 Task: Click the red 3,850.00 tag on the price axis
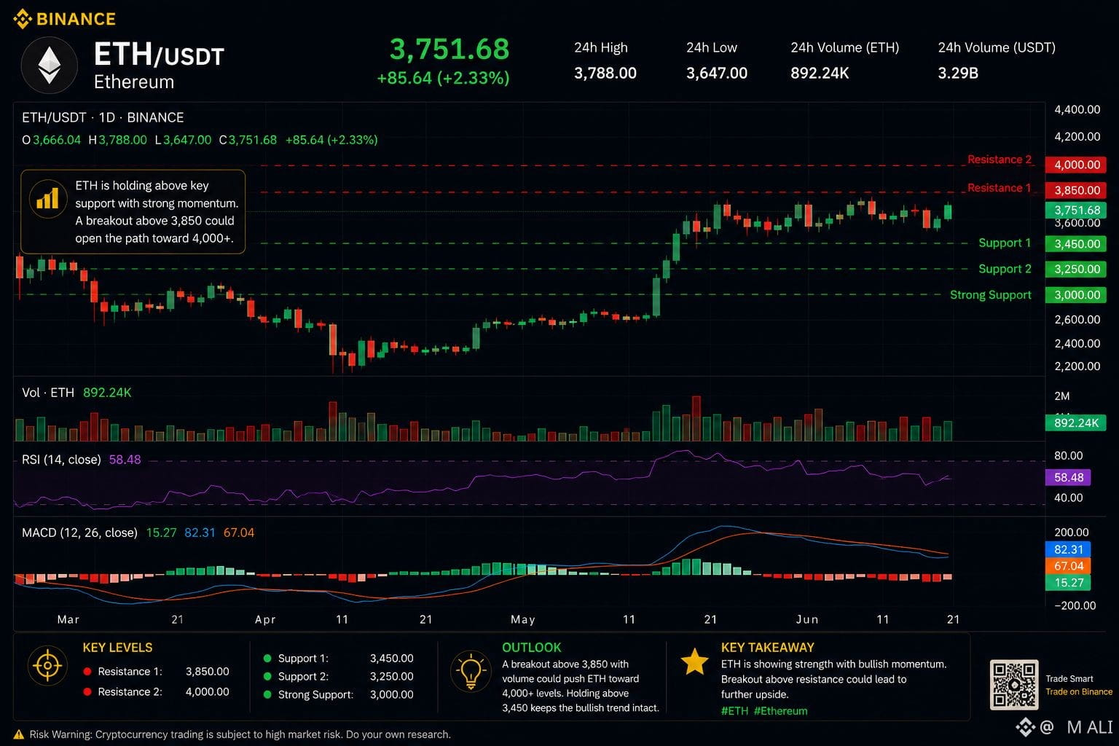[1075, 190]
